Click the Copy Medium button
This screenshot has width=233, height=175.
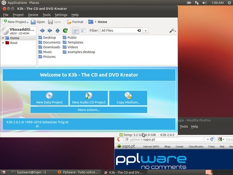tap(128, 98)
